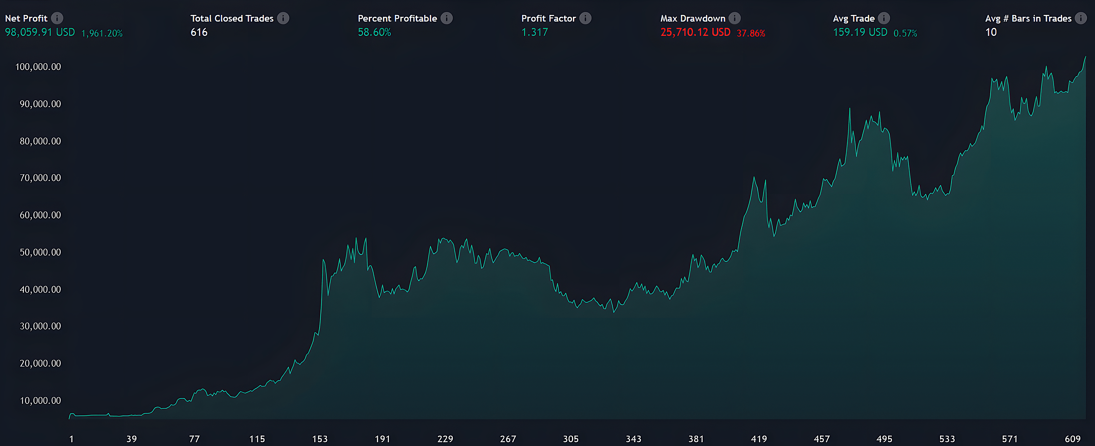This screenshot has height=446, width=1095.
Task: Click trade number 267 on x-axis
Action: coord(508,439)
